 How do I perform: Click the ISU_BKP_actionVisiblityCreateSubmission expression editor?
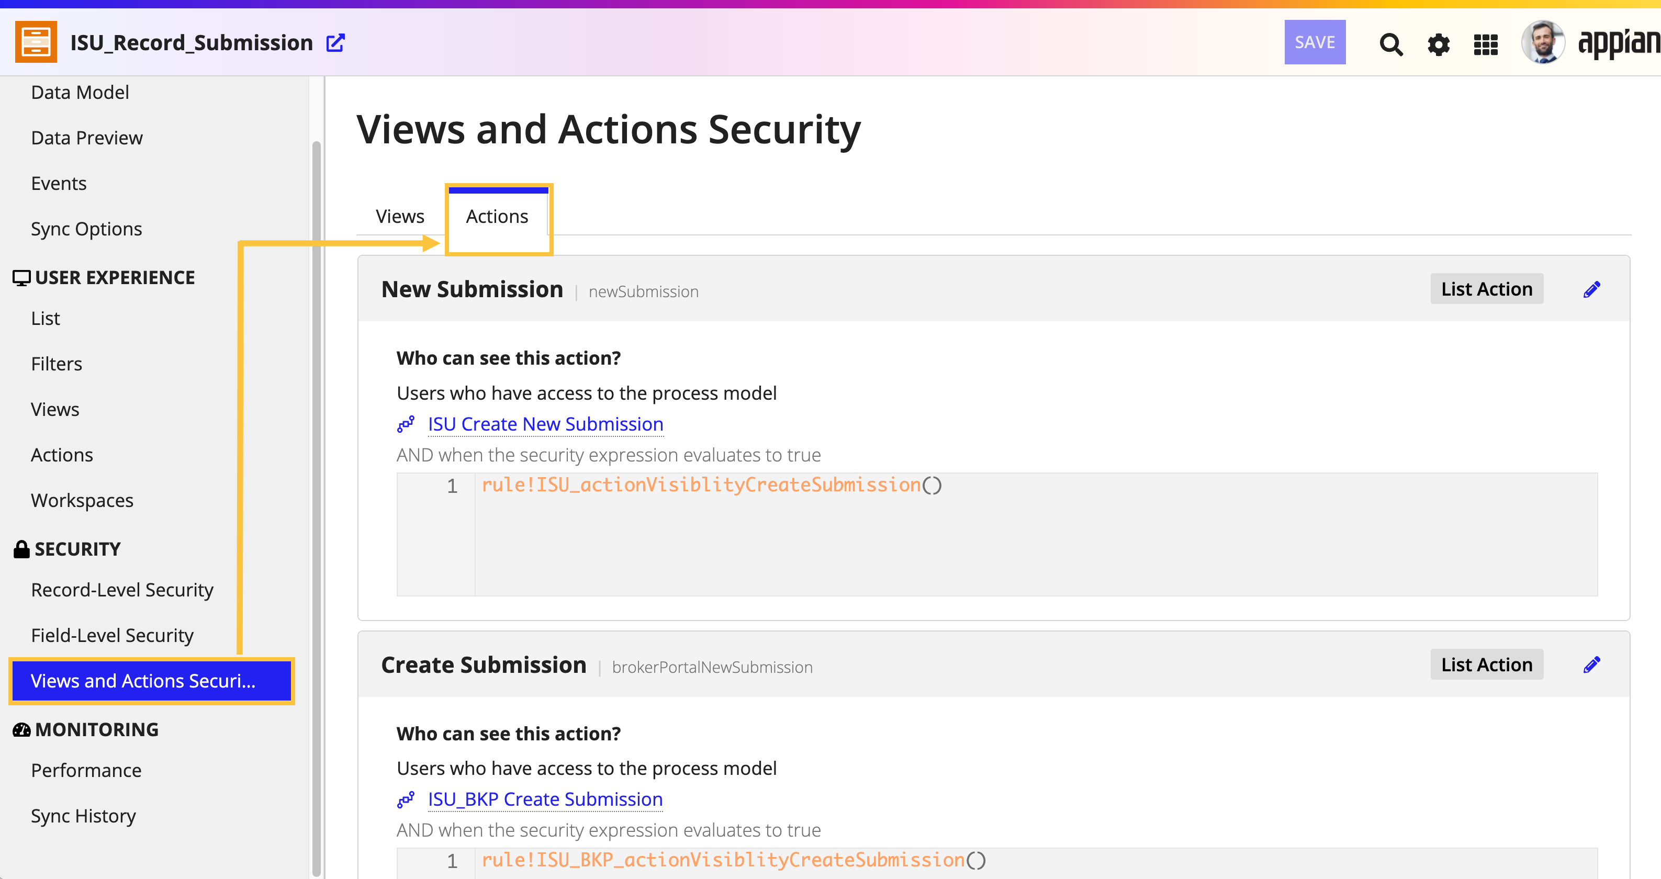(x=997, y=863)
